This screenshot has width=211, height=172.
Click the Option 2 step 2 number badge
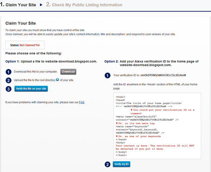[x=107, y=164]
